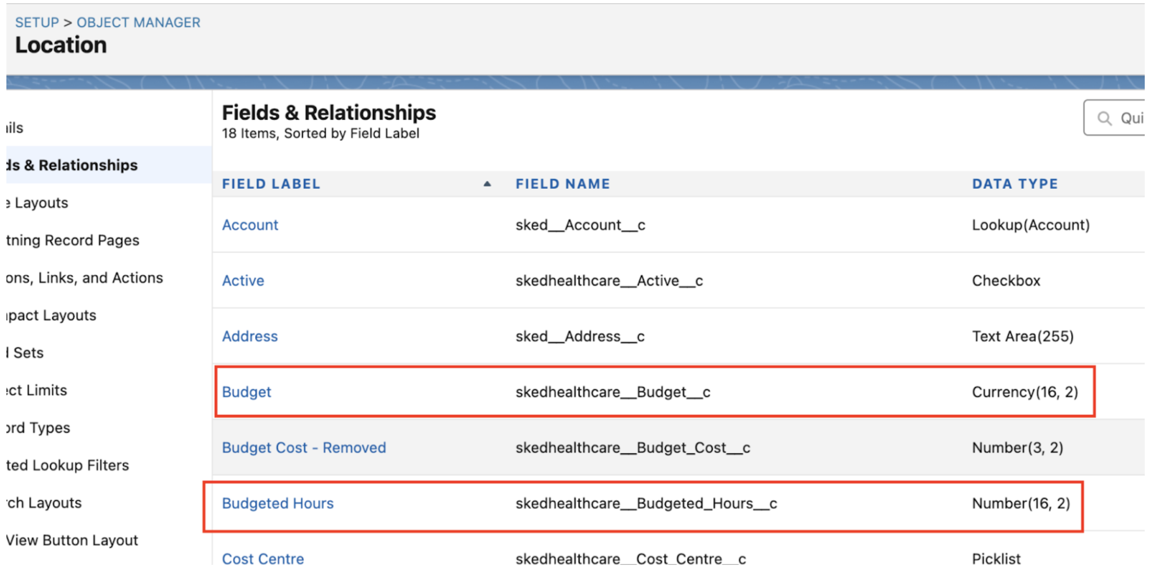Open Lightning Record Pages sidebar item
Viewport: 1149px width, 575px height.
click(73, 241)
